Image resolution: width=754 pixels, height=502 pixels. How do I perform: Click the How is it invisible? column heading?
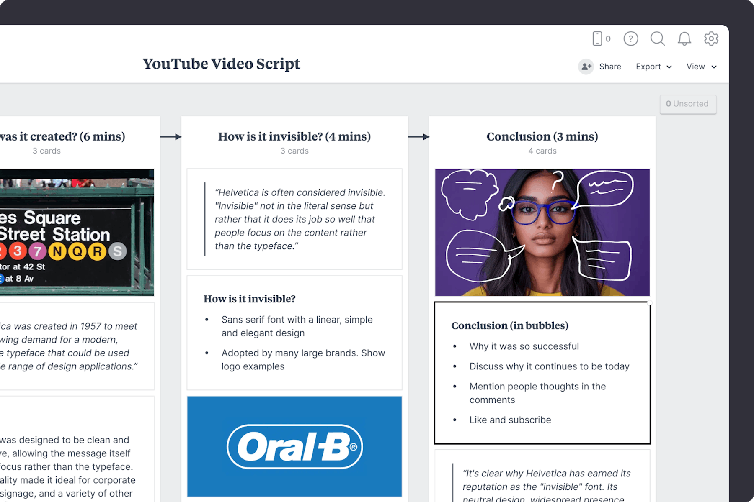tap(294, 136)
